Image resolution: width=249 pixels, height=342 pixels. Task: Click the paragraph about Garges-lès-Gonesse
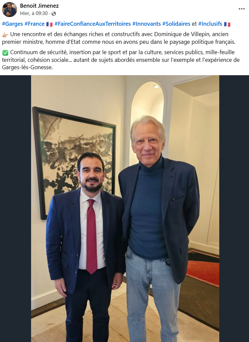click(121, 60)
